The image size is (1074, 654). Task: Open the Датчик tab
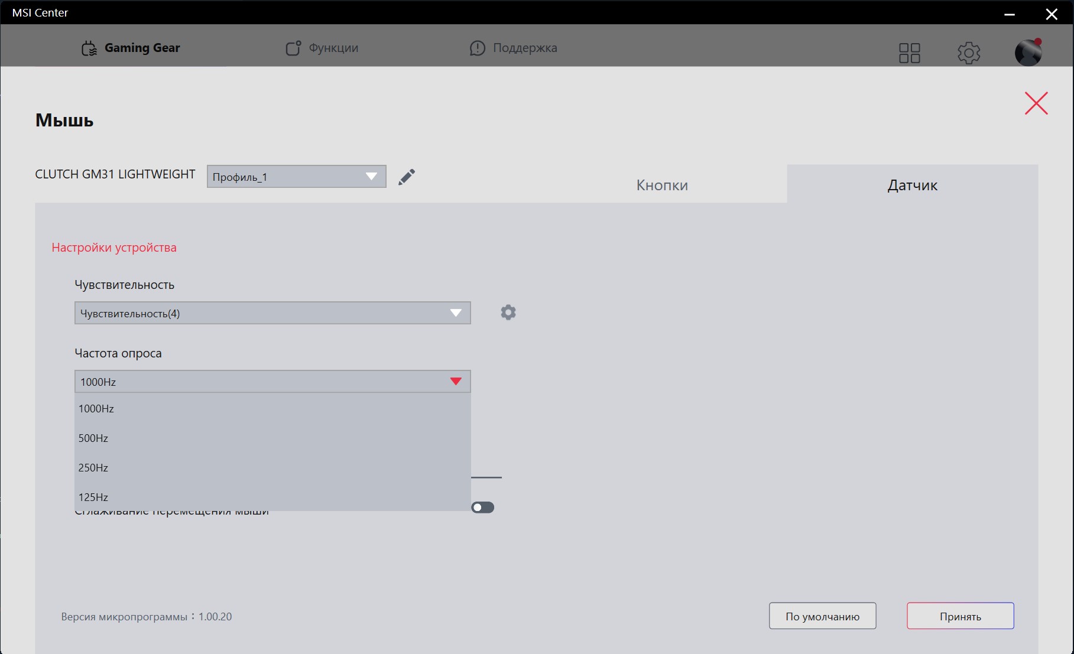(x=912, y=185)
